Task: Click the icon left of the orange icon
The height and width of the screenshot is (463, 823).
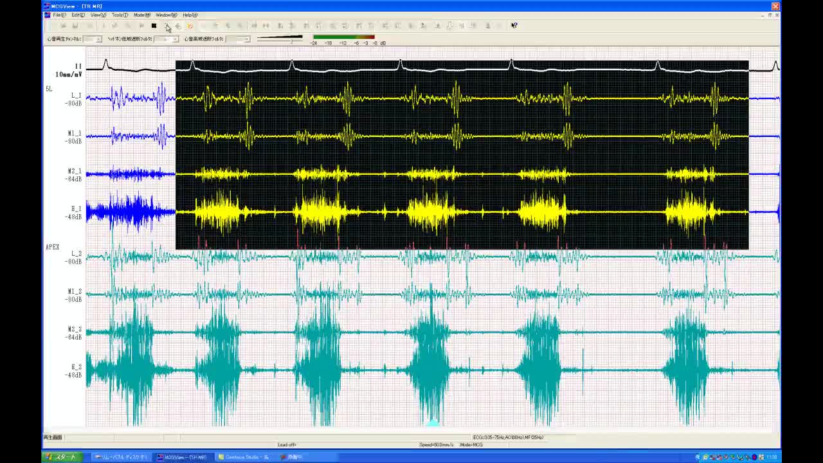Action: (x=178, y=26)
